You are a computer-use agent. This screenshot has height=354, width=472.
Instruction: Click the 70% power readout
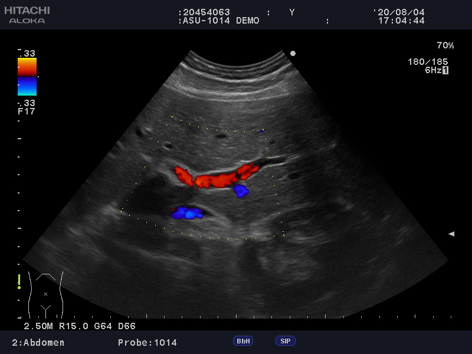pyautogui.click(x=445, y=45)
